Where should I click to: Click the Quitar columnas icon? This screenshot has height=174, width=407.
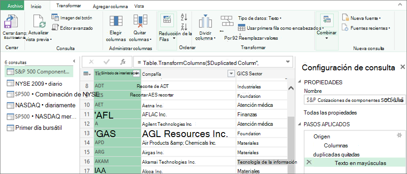pyautogui.click(x=140, y=21)
